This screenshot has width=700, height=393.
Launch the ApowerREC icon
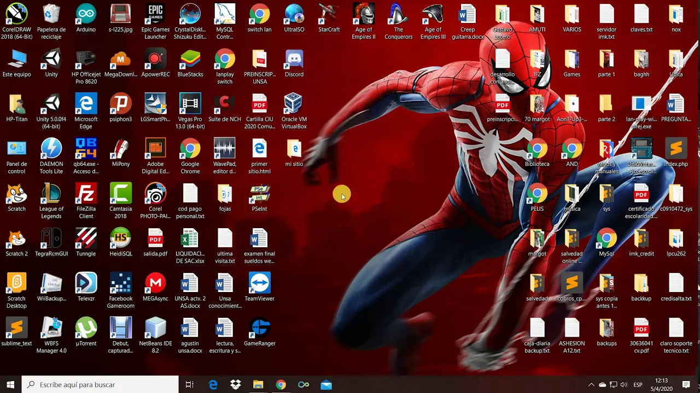point(155,63)
